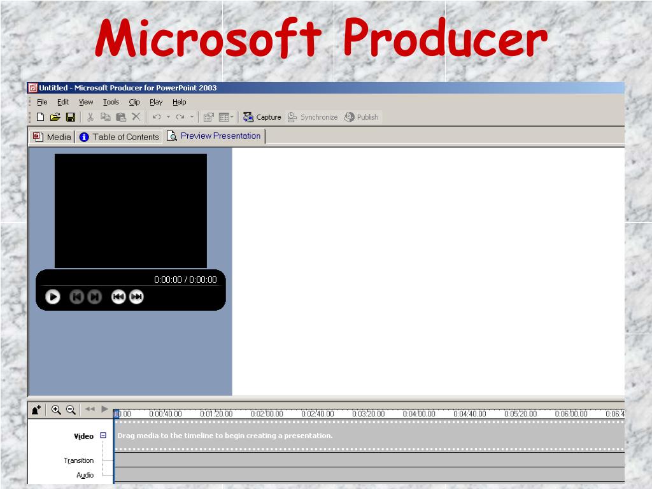Screen dimensions: 652x489
Task: Save project using the floppy disk icon
Action: click(71, 117)
